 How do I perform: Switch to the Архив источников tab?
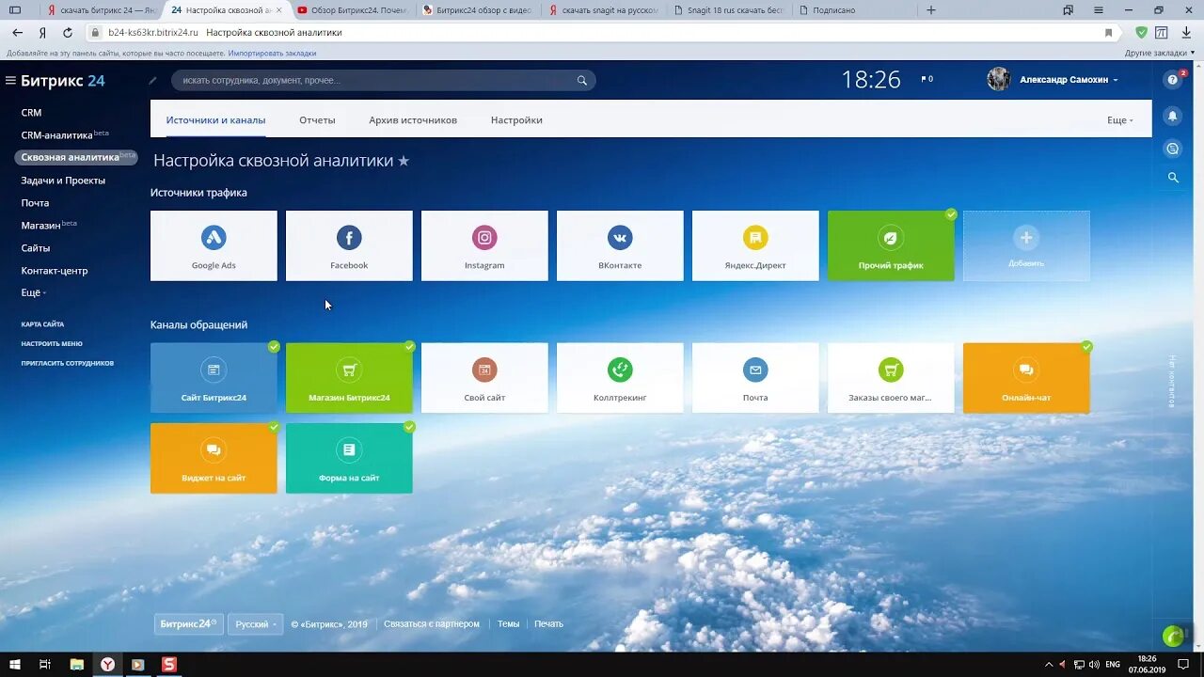(413, 120)
